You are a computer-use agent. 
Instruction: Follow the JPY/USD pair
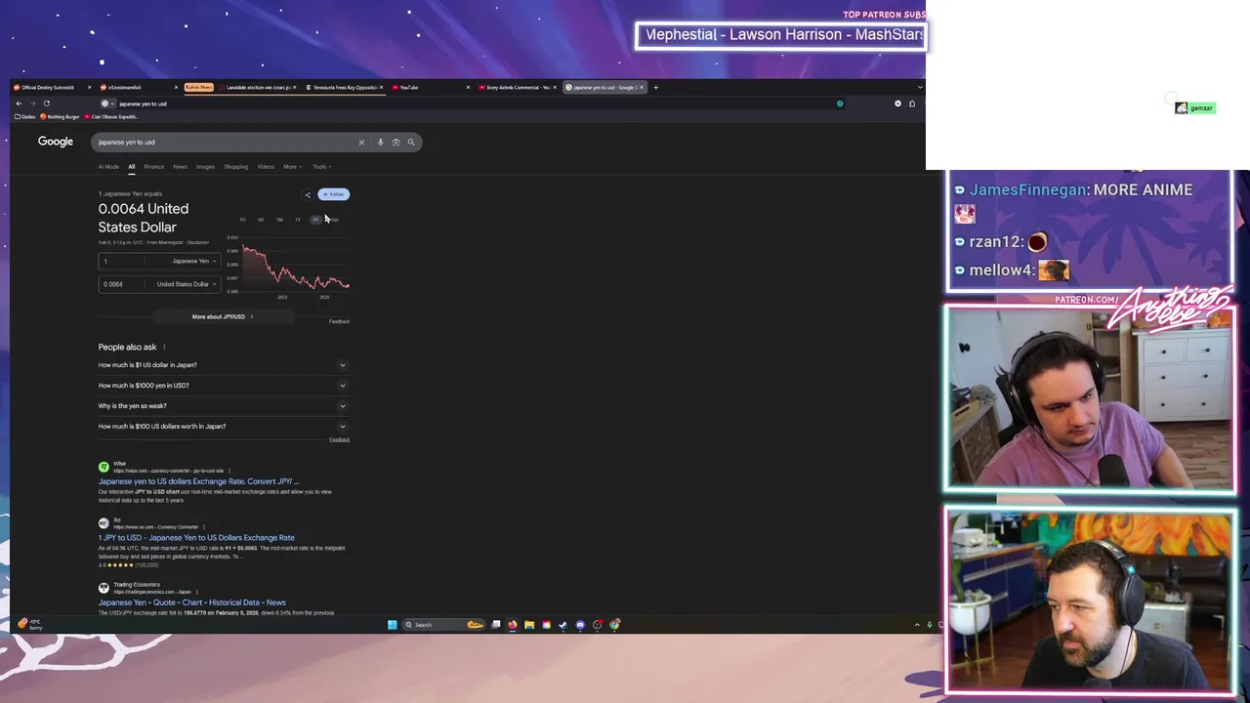(333, 194)
